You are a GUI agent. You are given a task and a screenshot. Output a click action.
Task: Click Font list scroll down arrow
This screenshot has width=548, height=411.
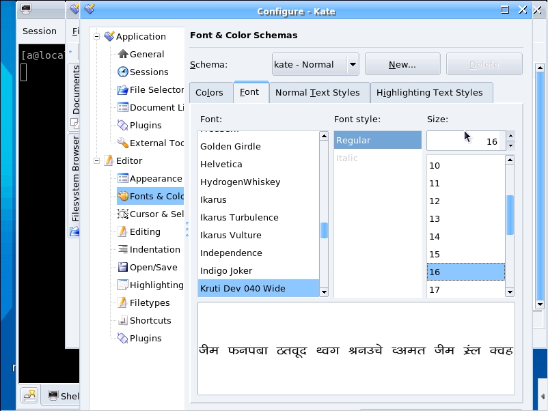[x=324, y=292]
